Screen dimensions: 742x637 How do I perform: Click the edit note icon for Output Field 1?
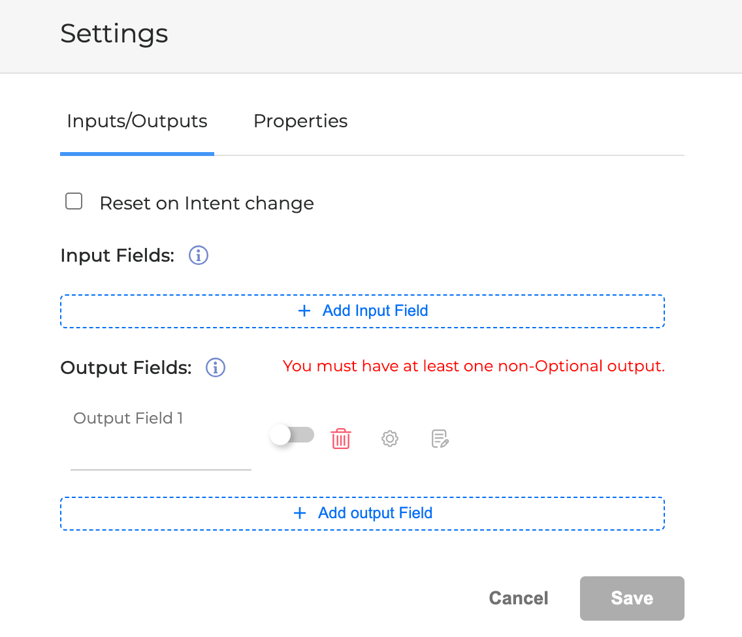tap(440, 439)
